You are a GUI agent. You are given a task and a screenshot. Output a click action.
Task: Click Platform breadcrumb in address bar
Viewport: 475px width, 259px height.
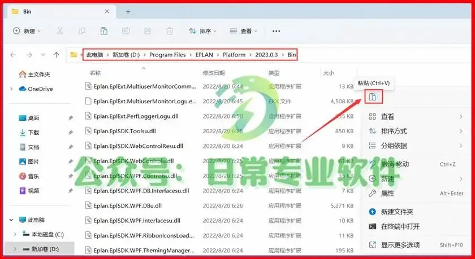point(234,55)
